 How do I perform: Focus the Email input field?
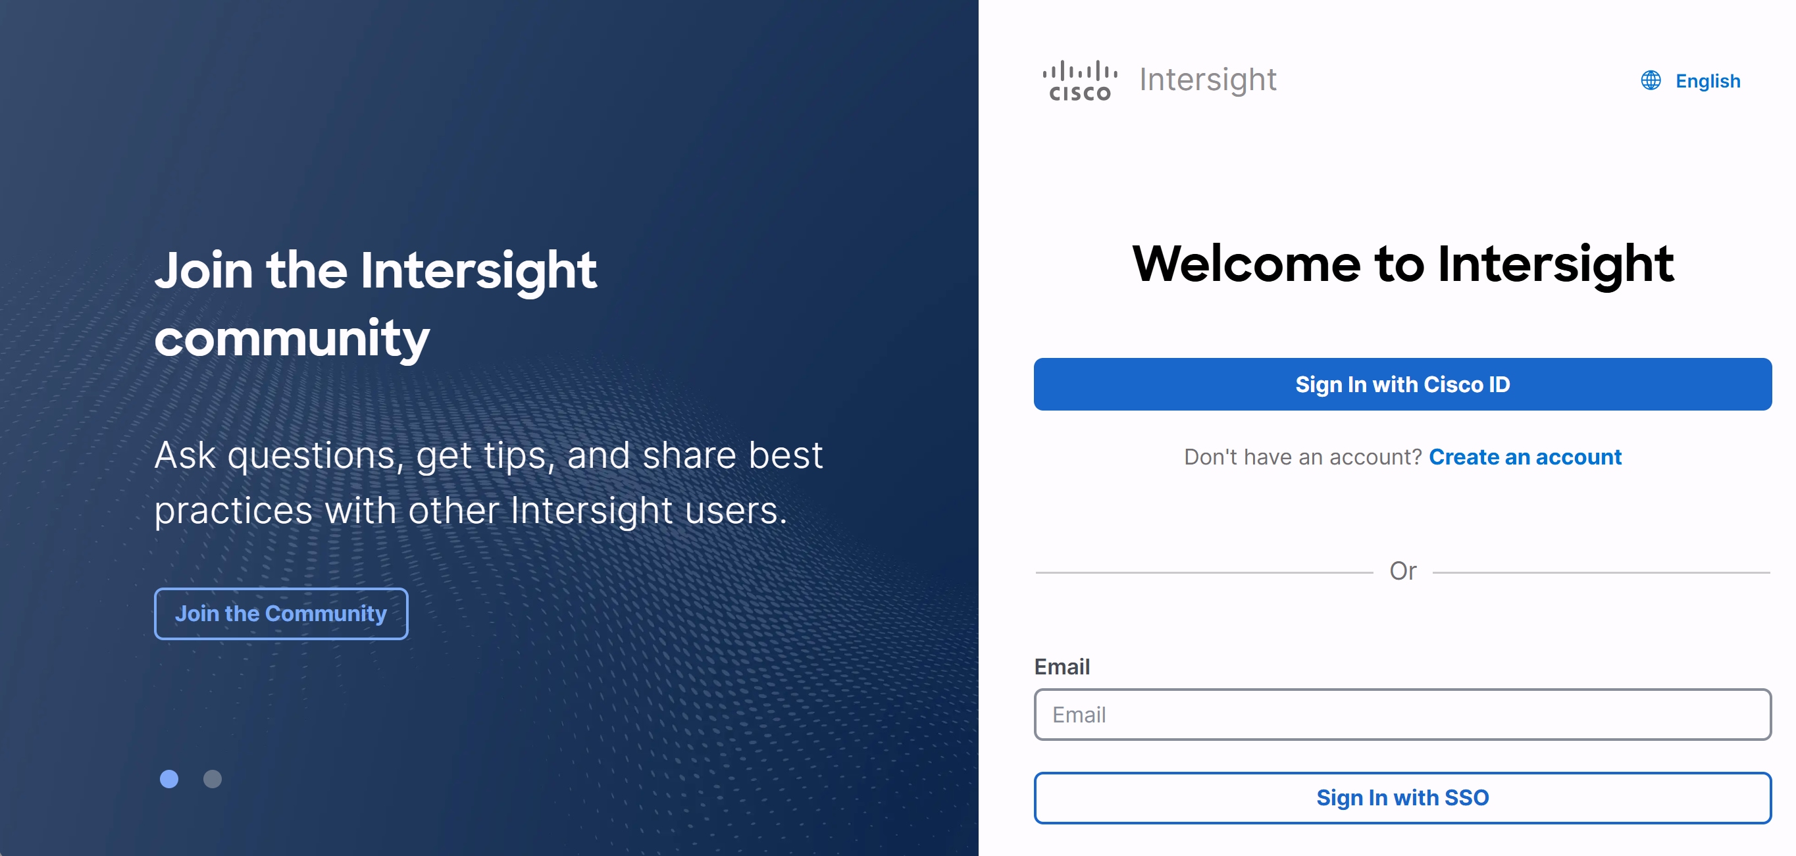pyautogui.click(x=1402, y=715)
